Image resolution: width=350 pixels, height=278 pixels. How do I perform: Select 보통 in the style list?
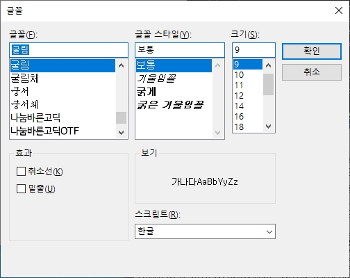(174, 65)
